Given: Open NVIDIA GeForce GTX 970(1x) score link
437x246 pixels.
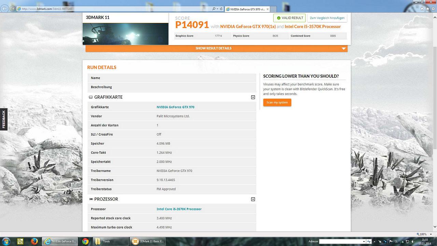Looking at the screenshot, I should coord(248,27).
